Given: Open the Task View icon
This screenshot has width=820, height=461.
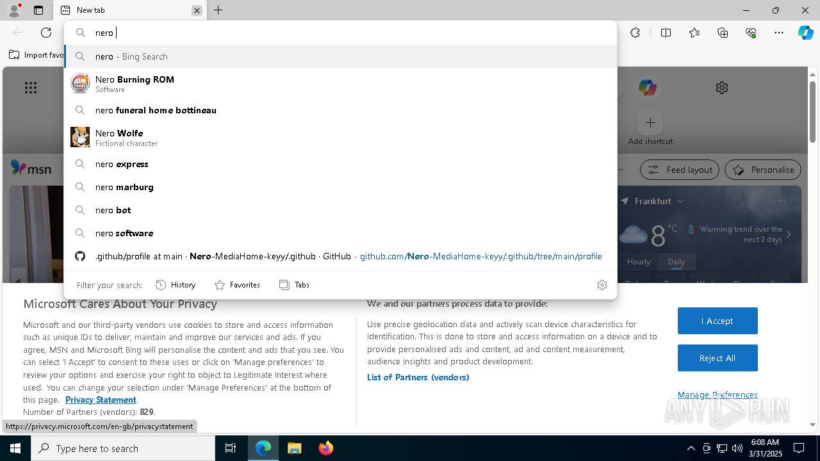Looking at the screenshot, I should [x=231, y=448].
